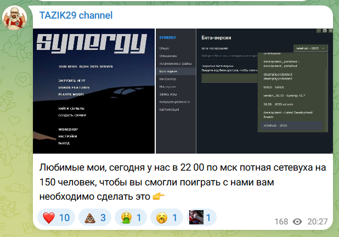The width and height of the screenshot is (339, 237).
Task: Add a red heart reaction to the post
Action: pos(56,218)
